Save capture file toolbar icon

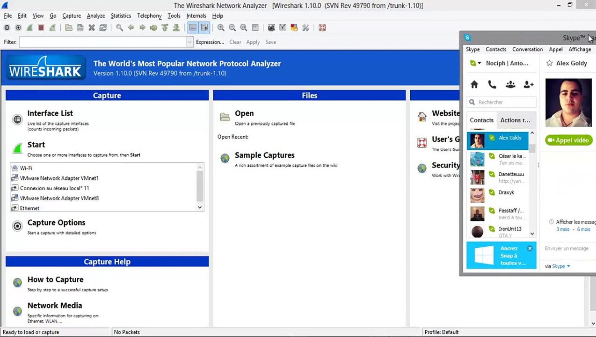[x=80, y=28]
